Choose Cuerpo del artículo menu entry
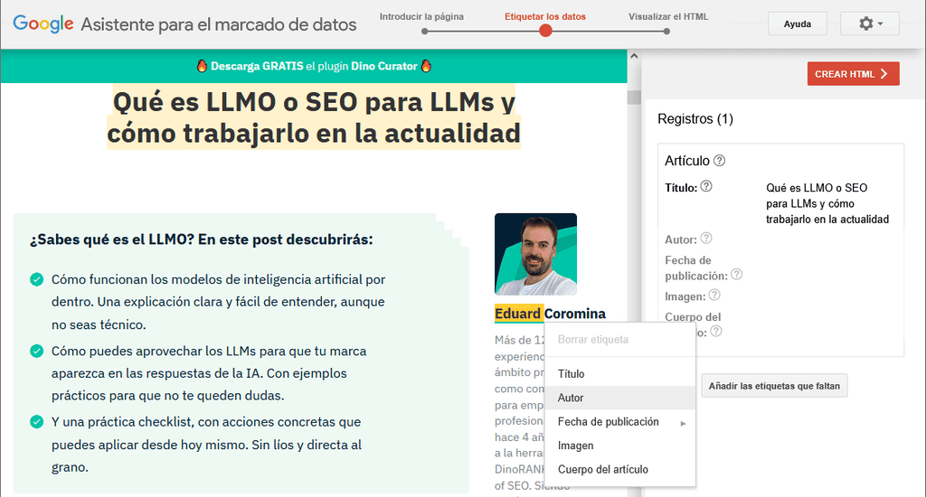This screenshot has height=497, width=926. [x=602, y=469]
